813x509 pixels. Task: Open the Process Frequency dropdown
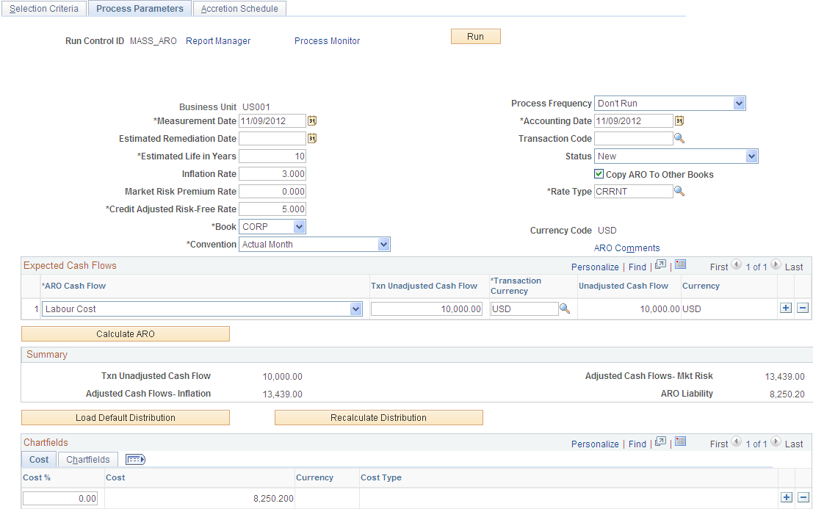pyautogui.click(x=669, y=103)
